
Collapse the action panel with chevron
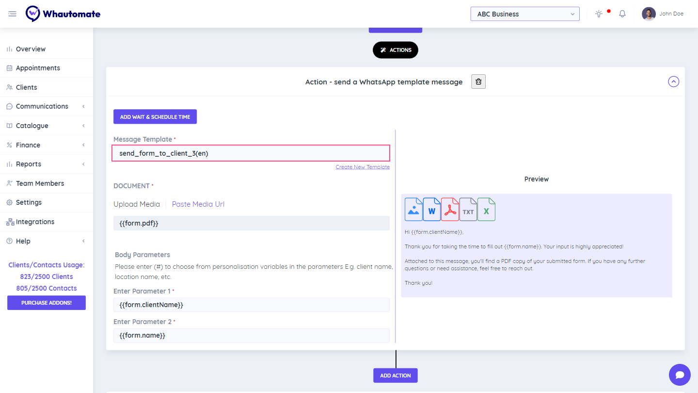(x=673, y=82)
